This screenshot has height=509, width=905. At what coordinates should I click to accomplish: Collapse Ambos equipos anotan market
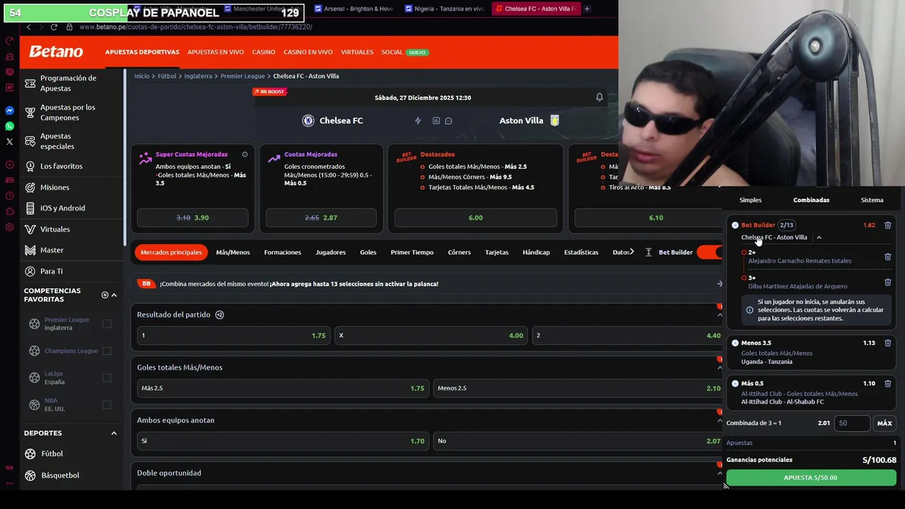click(720, 421)
